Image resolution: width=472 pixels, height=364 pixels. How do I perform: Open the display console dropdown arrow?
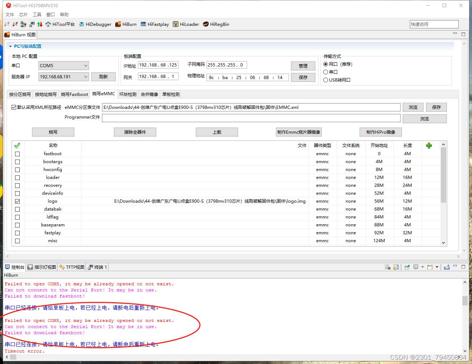(422, 267)
